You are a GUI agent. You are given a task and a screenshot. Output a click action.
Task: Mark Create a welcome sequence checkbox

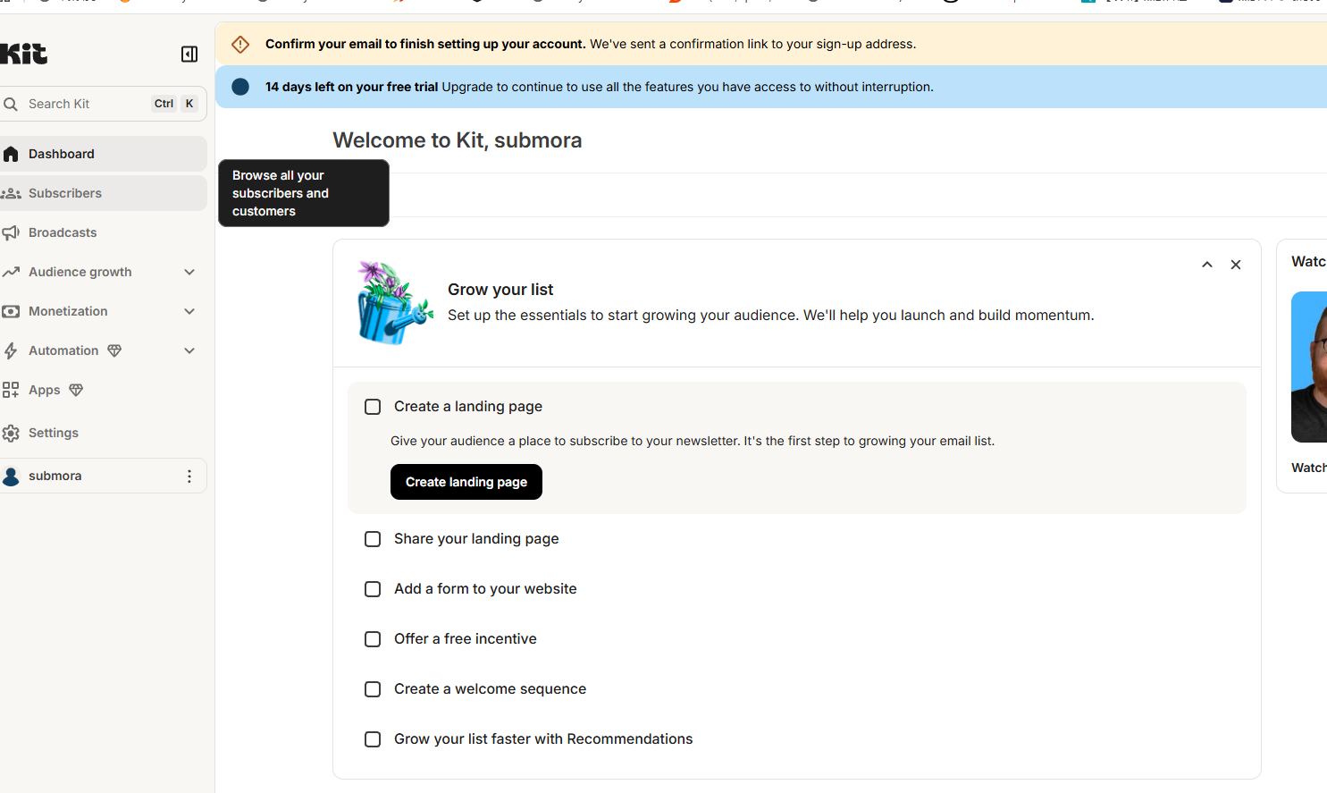point(373,689)
